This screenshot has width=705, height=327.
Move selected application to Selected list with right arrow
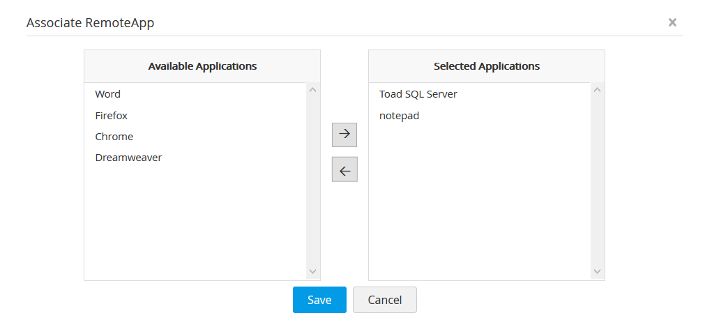pos(344,135)
